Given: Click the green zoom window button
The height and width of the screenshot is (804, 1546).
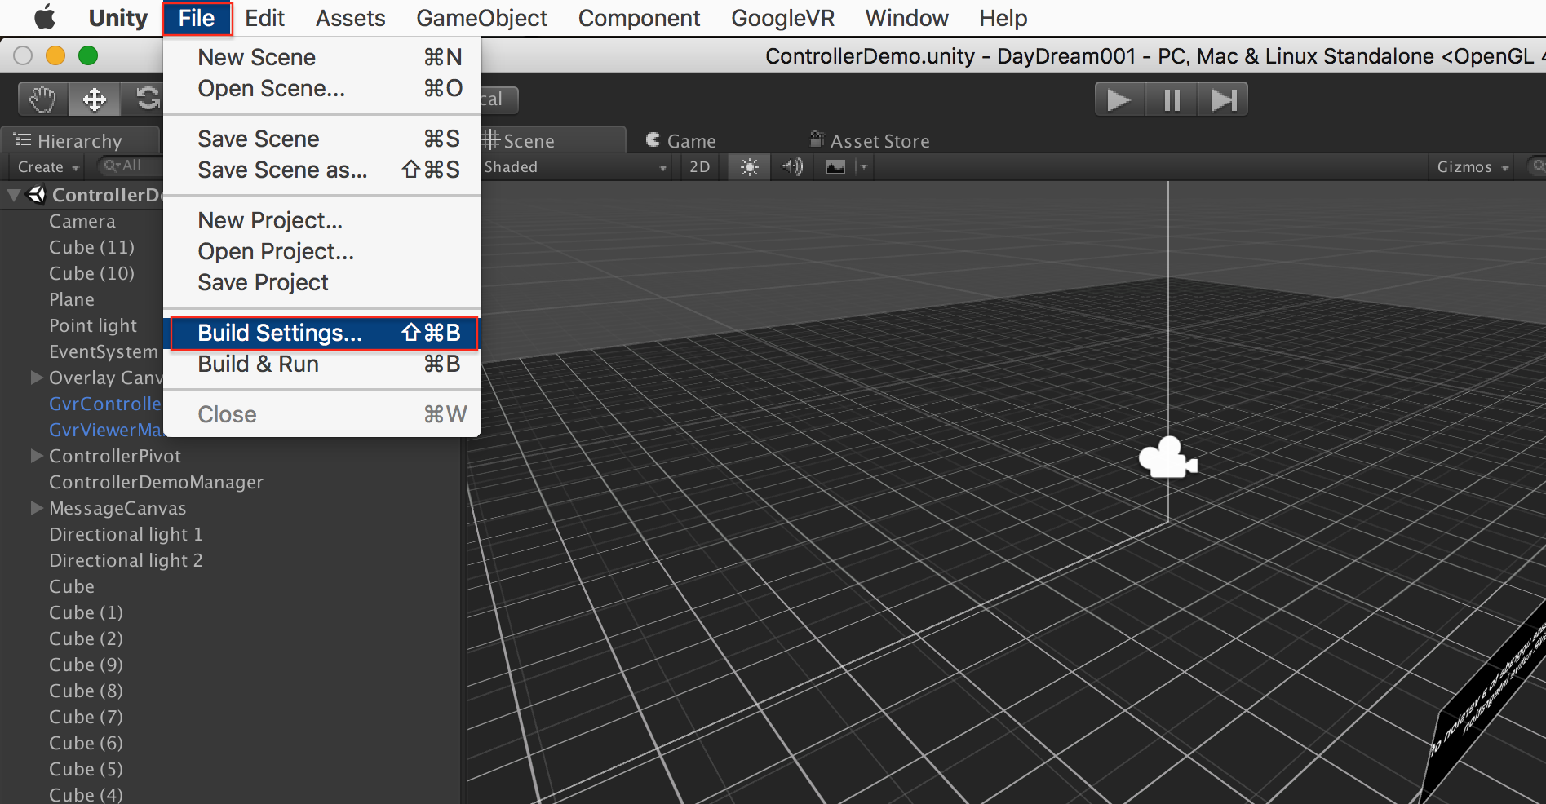Looking at the screenshot, I should click(88, 55).
